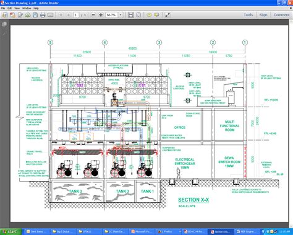Expand the Comment pane
Screen dimensions: 293x235
(281, 15)
